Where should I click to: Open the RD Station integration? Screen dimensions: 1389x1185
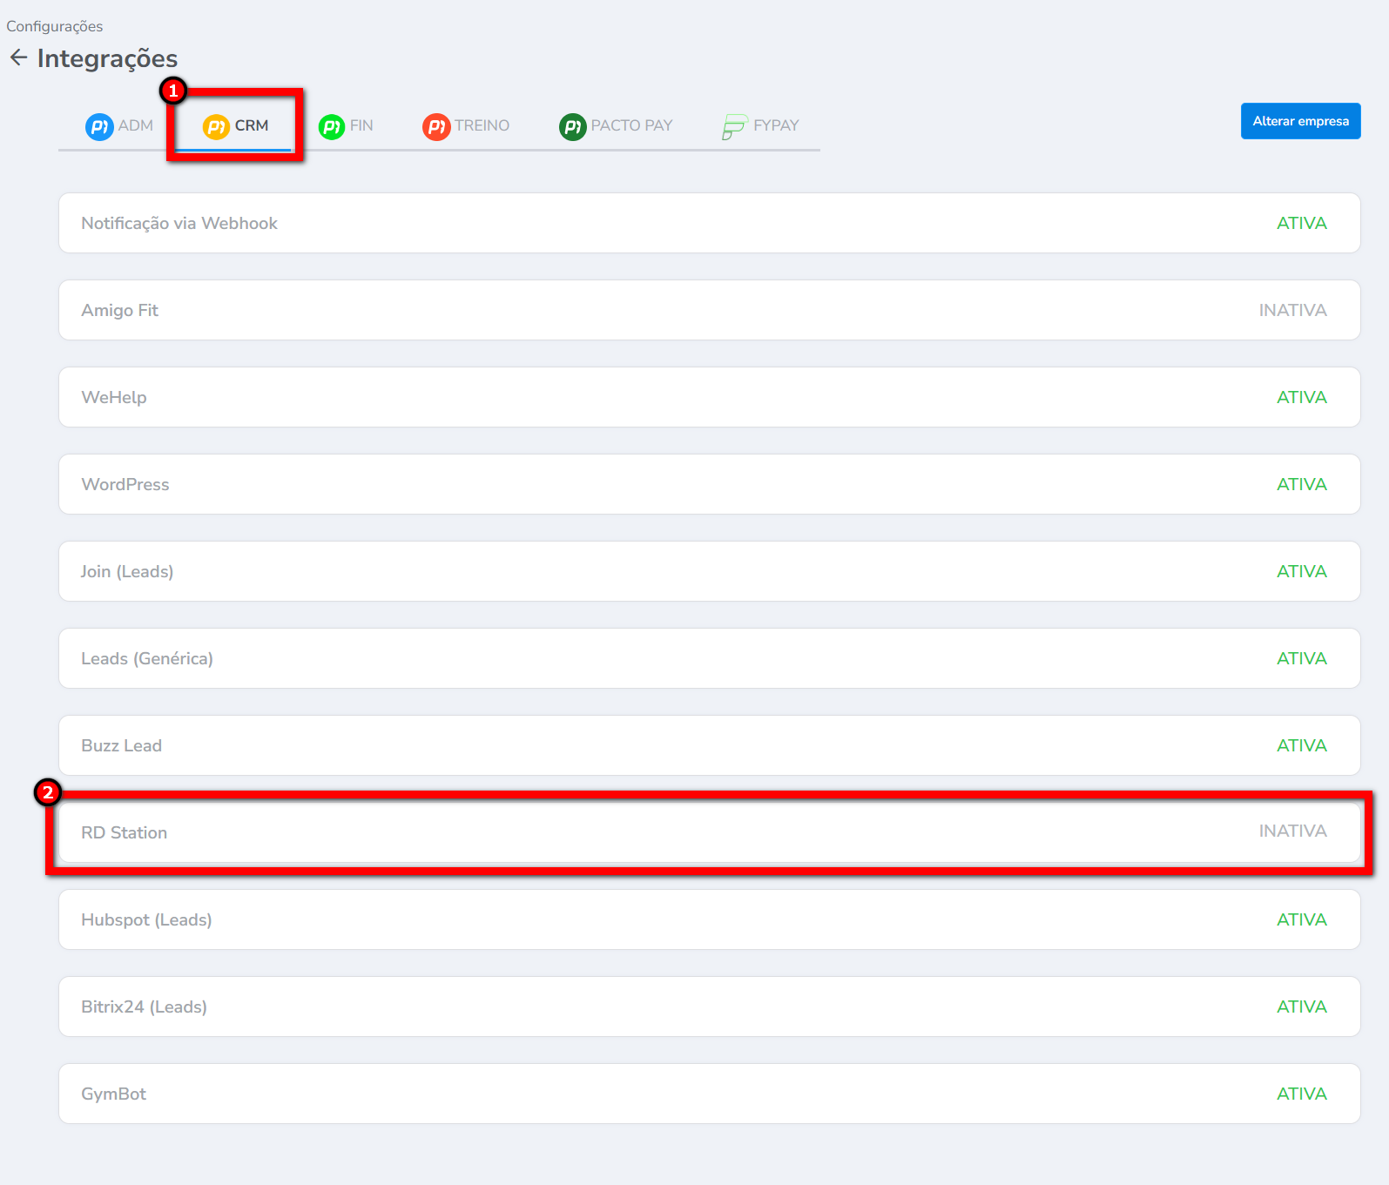point(125,832)
